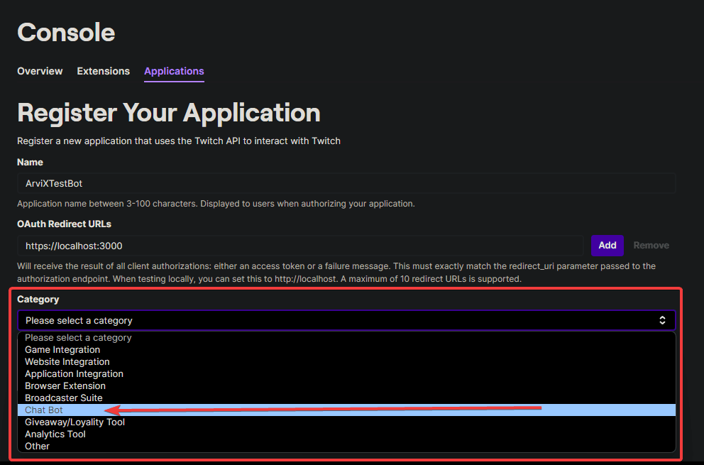Select Game Integration category option
This screenshot has height=465, width=704.
[x=346, y=349]
